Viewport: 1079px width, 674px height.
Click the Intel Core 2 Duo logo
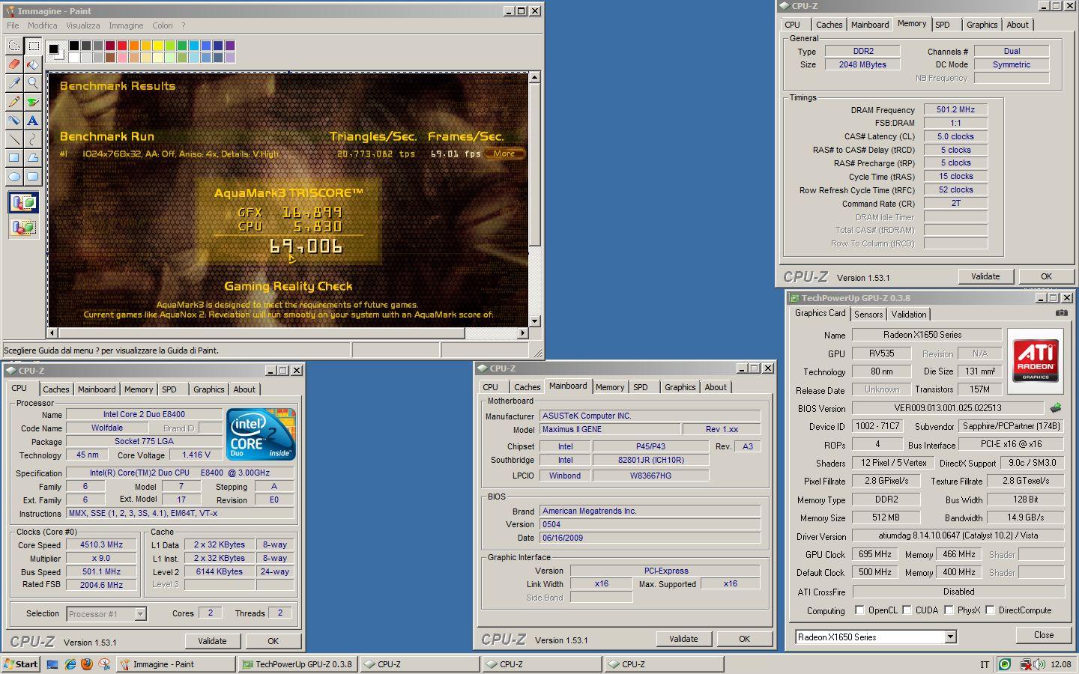(261, 434)
